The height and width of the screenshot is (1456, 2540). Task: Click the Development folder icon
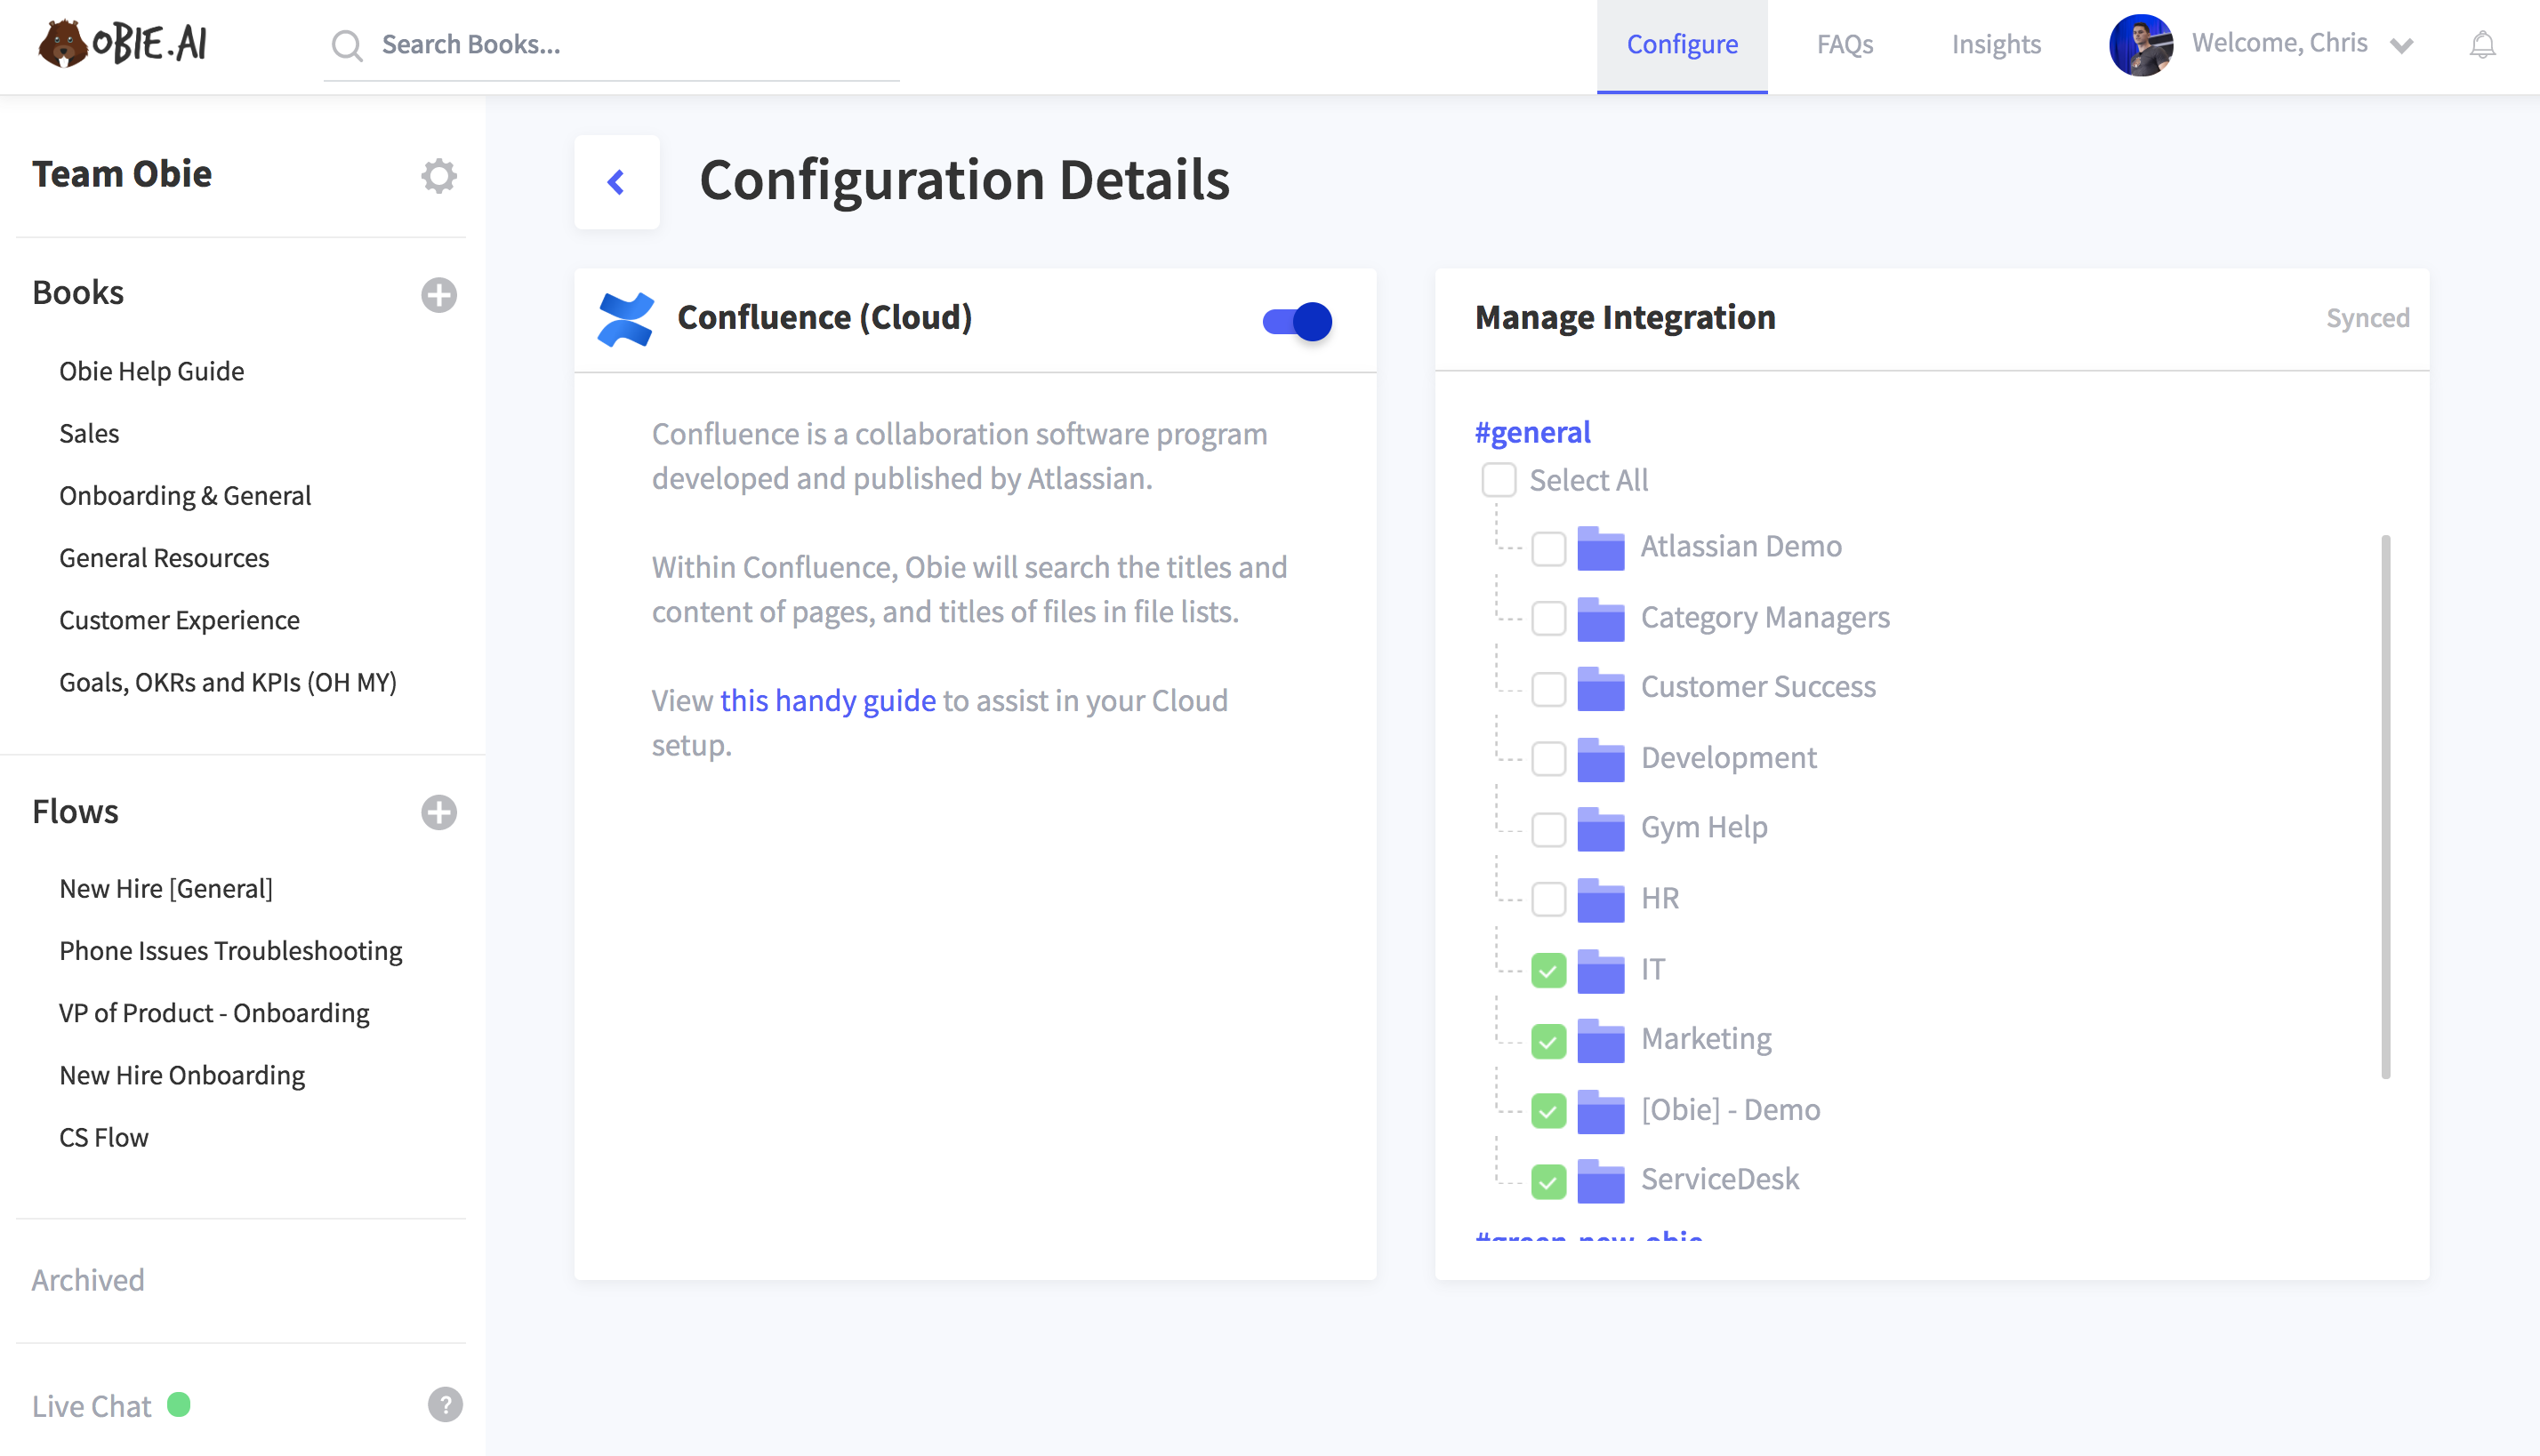1600,758
